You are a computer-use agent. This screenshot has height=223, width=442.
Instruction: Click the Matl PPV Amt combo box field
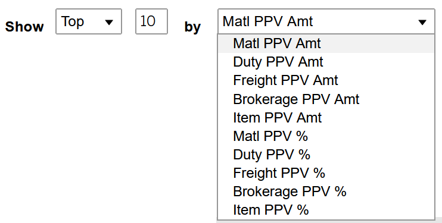click(326, 21)
